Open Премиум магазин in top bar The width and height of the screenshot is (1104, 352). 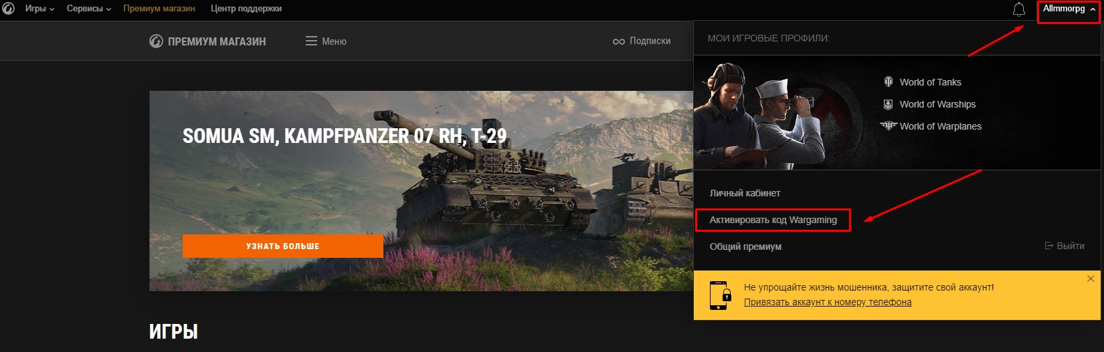[159, 9]
